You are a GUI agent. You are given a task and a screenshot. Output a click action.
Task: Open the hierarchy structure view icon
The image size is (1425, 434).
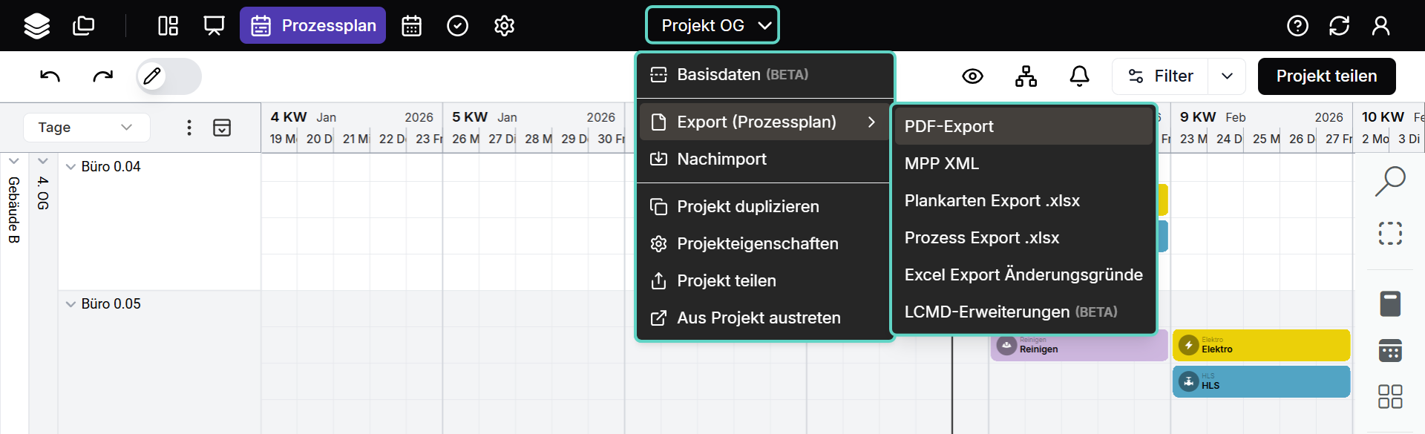1026,76
